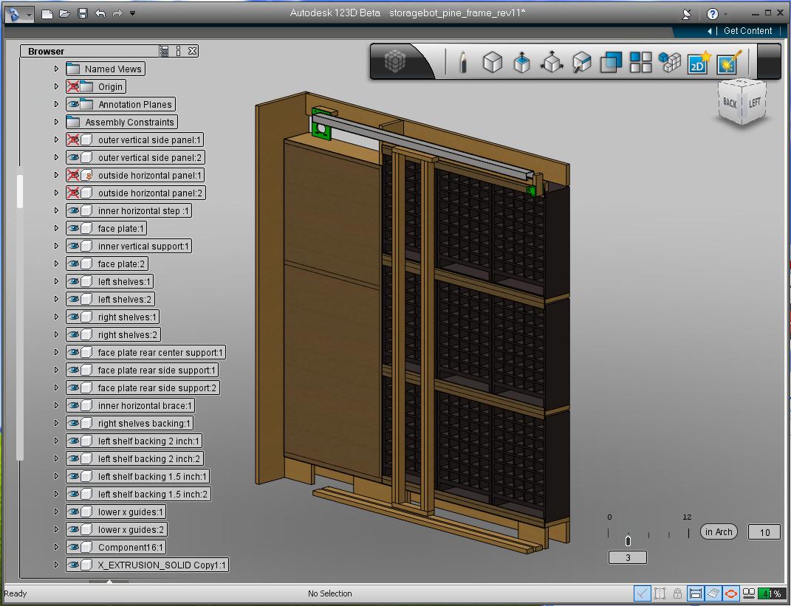Viewport: 791px width, 606px height.
Task: Click the overlapping squares Combine tool
Action: click(611, 62)
